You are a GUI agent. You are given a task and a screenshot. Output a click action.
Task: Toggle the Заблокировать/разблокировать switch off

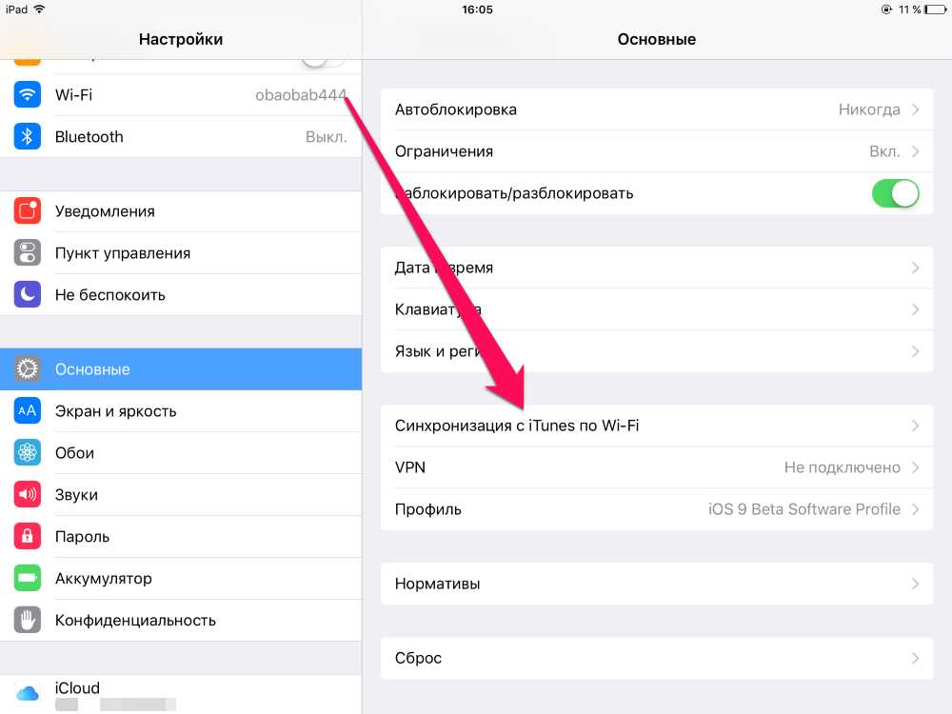(896, 193)
